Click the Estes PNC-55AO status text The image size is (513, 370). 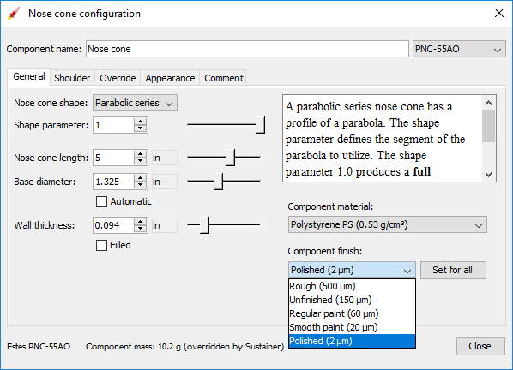click(x=39, y=347)
